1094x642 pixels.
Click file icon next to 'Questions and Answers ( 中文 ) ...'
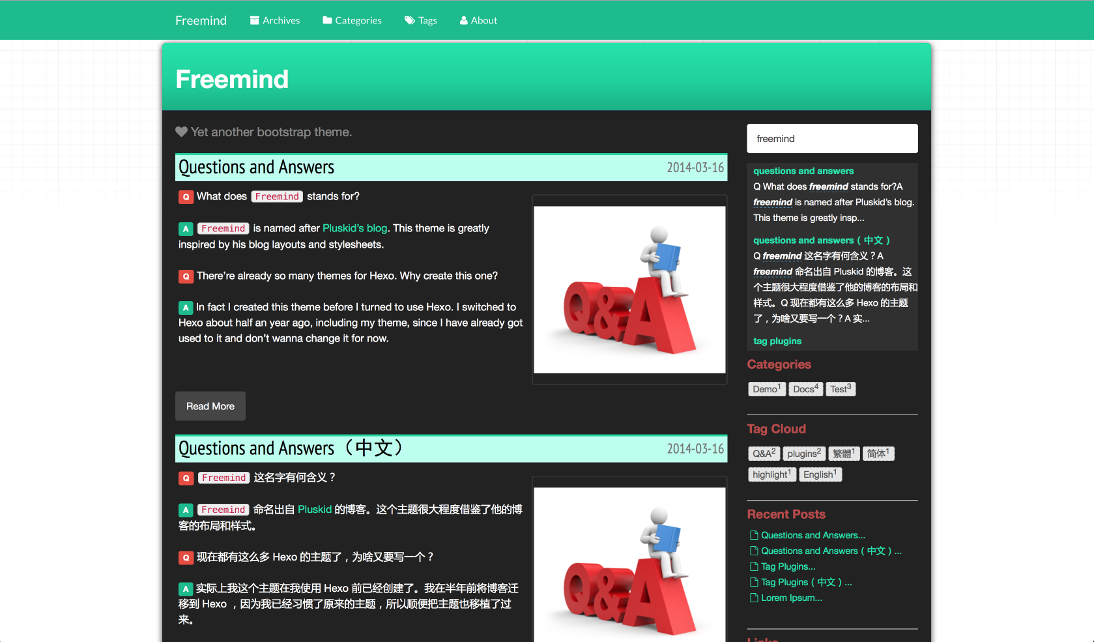pos(754,551)
